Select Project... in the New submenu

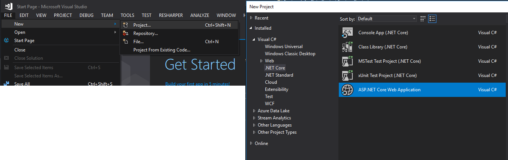click(179, 25)
